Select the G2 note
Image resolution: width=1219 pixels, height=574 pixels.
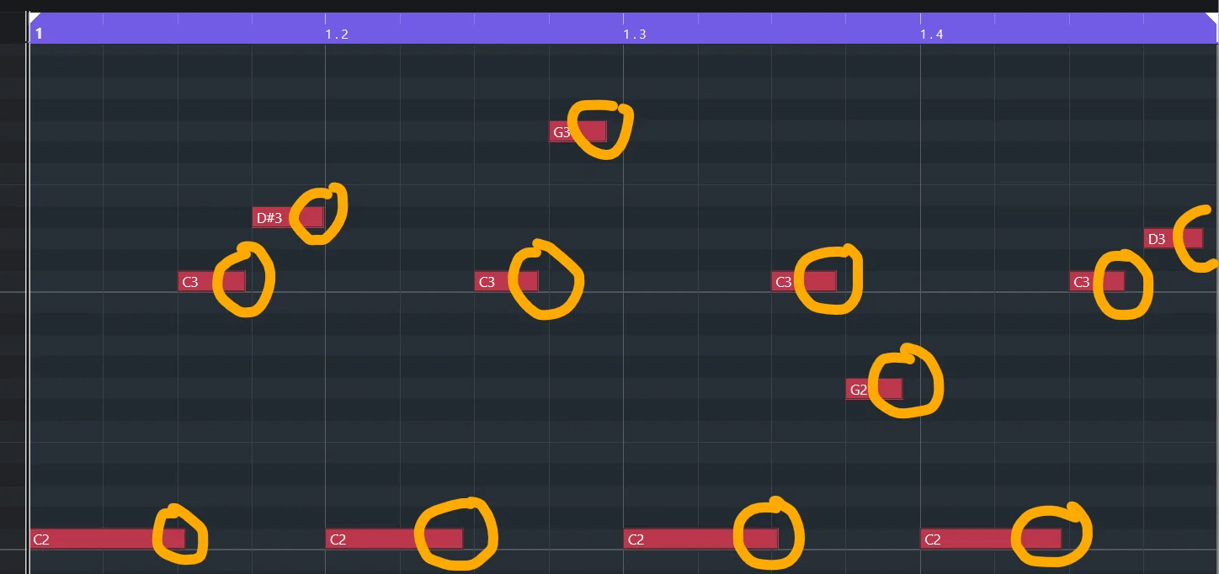coord(874,389)
